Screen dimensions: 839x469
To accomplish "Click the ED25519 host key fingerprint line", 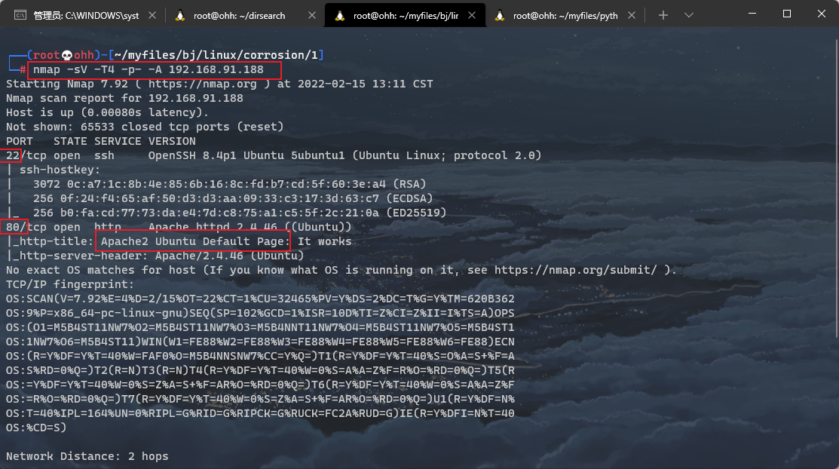I will pos(240,213).
